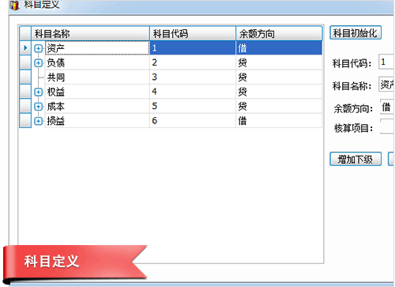This screenshot has height=287, width=395.
Task: Click the row header beside 成本
Action: click(x=25, y=106)
